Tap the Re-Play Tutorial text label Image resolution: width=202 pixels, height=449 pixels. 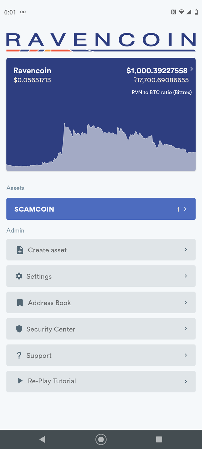click(52, 381)
